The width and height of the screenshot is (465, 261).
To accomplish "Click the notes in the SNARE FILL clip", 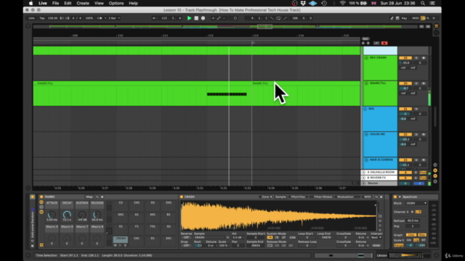I will [x=227, y=94].
